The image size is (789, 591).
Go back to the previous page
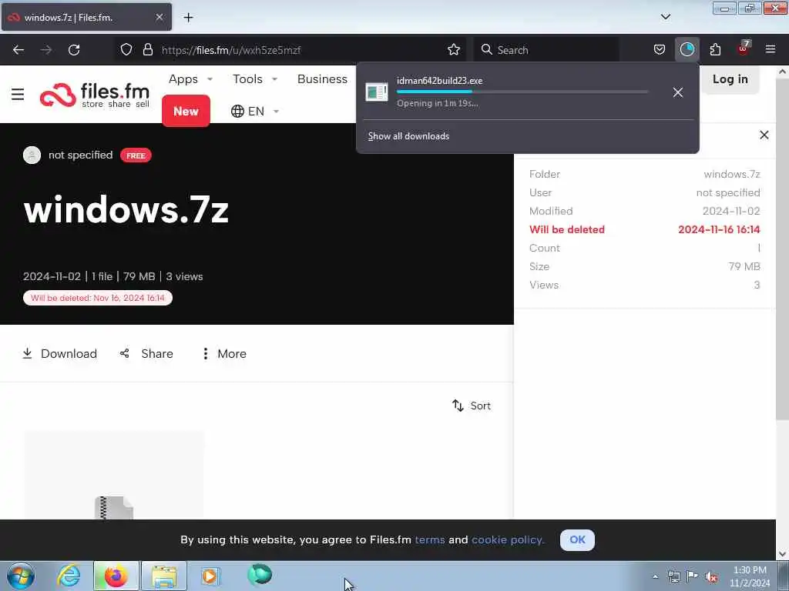tap(18, 50)
